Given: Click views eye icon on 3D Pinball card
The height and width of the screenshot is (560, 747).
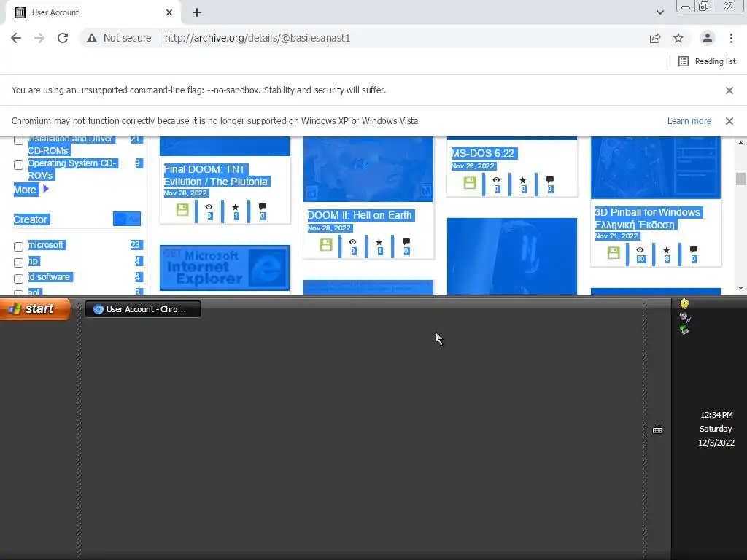Looking at the screenshot, I should point(640,250).
